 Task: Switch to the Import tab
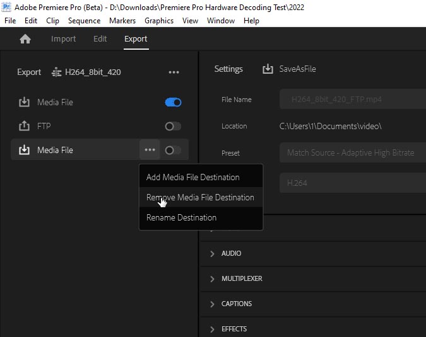coord(63,39)
